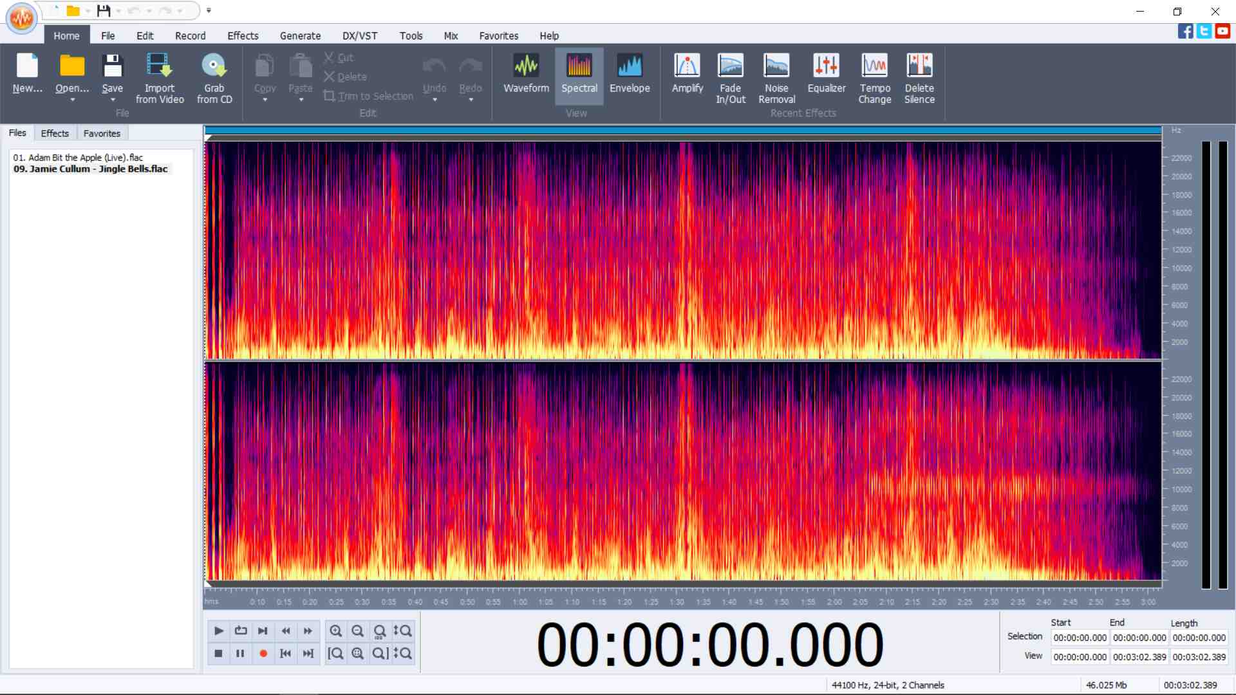Open the Home ribbon tab
The height and width of the screenshot is (695, 1236).
tap(66, 35)
